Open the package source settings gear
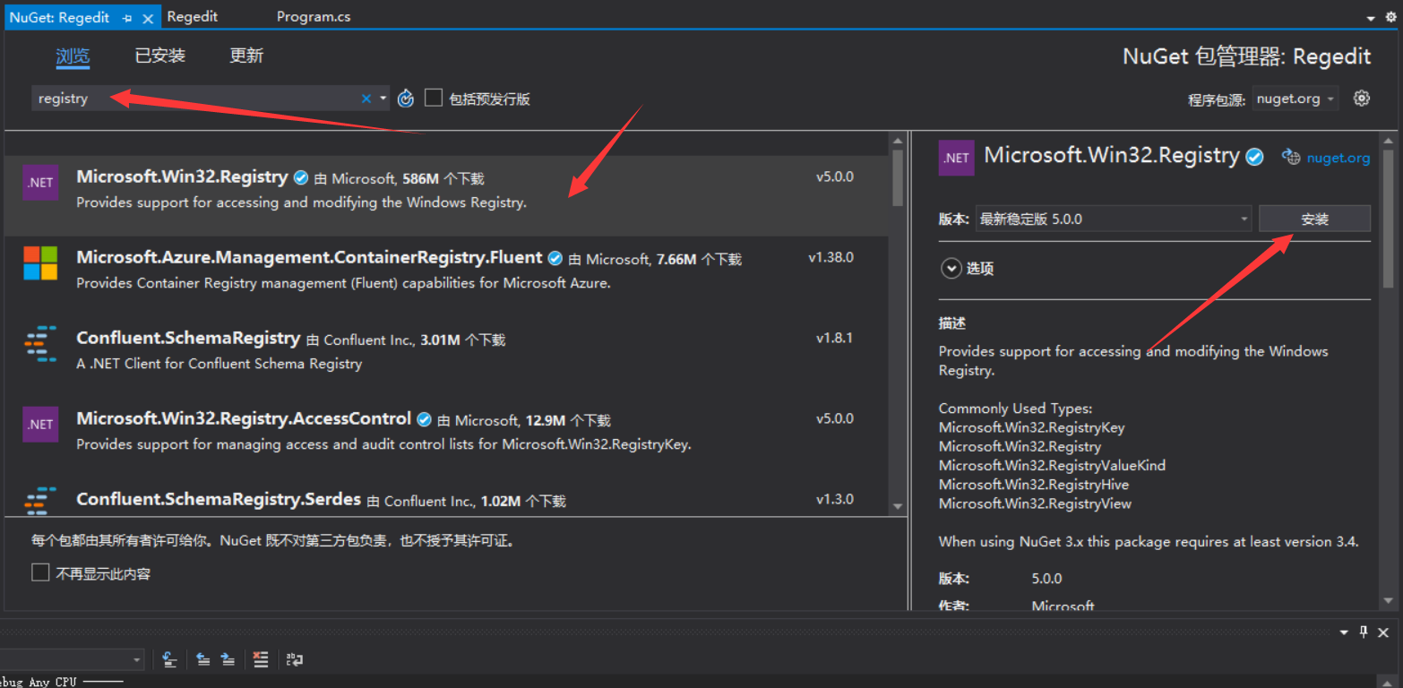The image size is (1403, 688). (x=1362, y=99)
